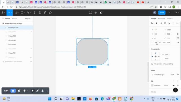Open fill styles icon
The width and height of the screenshot is (181, 102).
173,81
